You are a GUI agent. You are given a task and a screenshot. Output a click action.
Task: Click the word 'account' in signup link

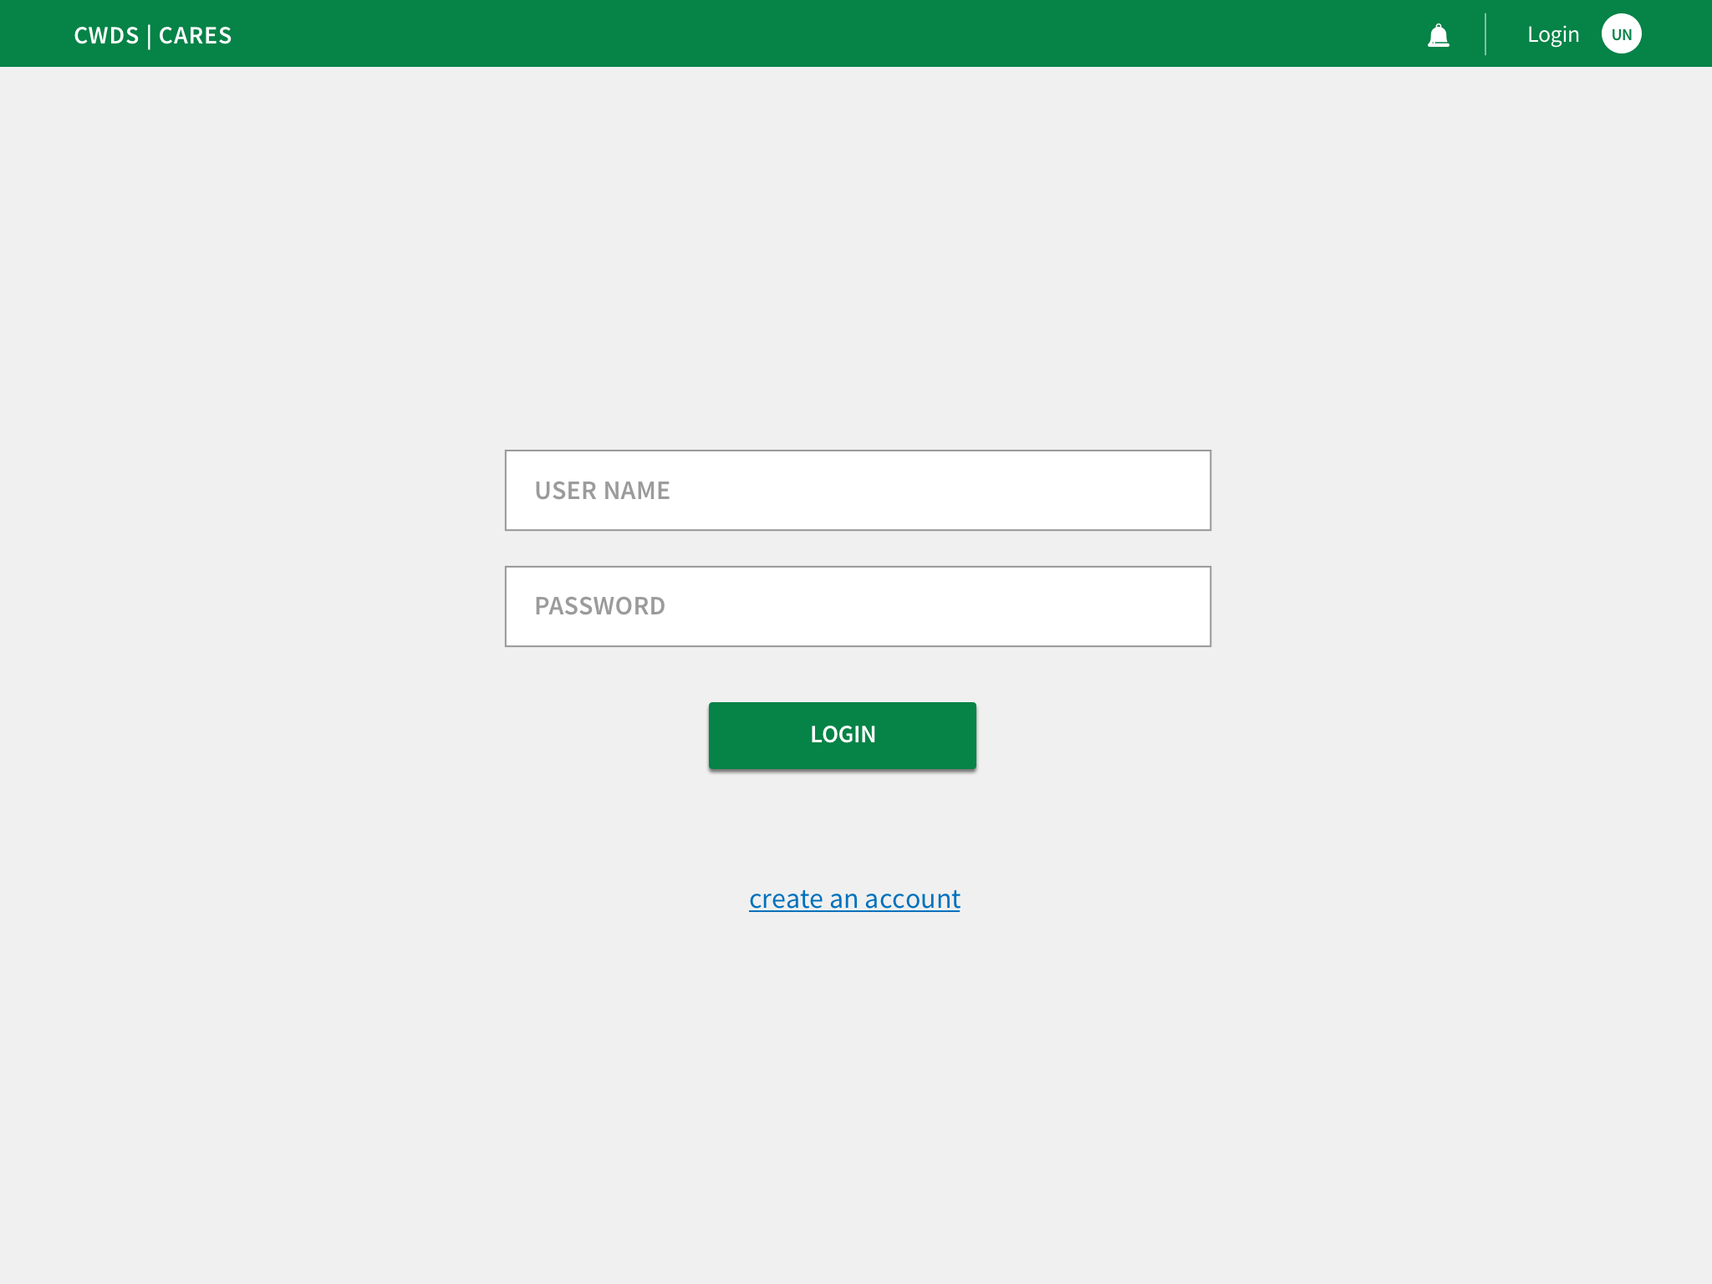[x=912, y=899]
